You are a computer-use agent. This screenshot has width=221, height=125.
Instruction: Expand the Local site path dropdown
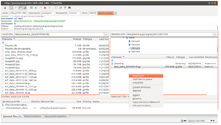pyautogui.click(x=106, y=34)
